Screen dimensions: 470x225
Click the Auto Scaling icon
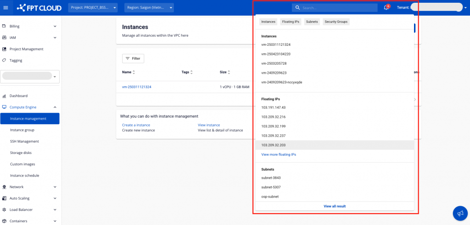pos(4,198)
